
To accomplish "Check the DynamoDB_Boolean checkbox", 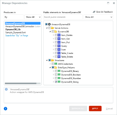I will (x=56, y=74).
